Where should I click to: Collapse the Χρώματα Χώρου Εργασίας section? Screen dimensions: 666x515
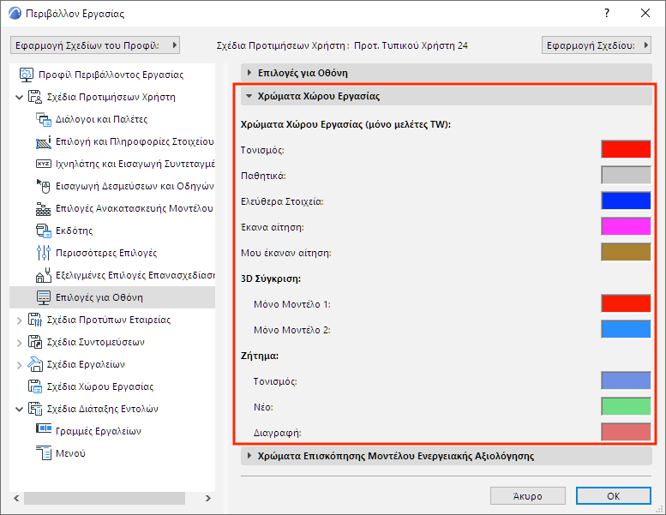249,96
